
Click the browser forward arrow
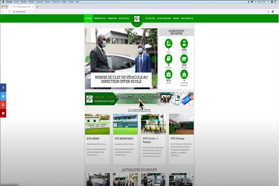click(x=6, y=12)
